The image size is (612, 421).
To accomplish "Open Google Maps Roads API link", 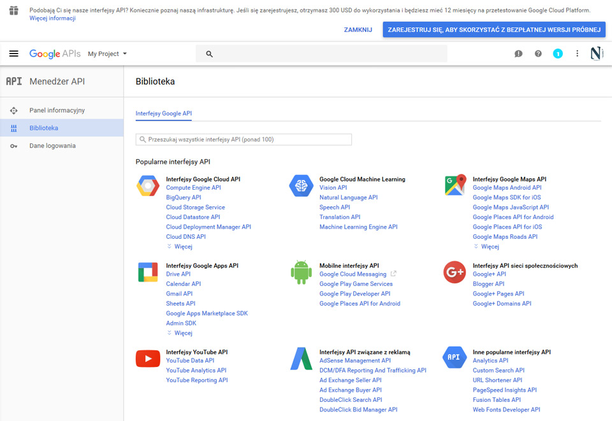I will pos(505,237).
